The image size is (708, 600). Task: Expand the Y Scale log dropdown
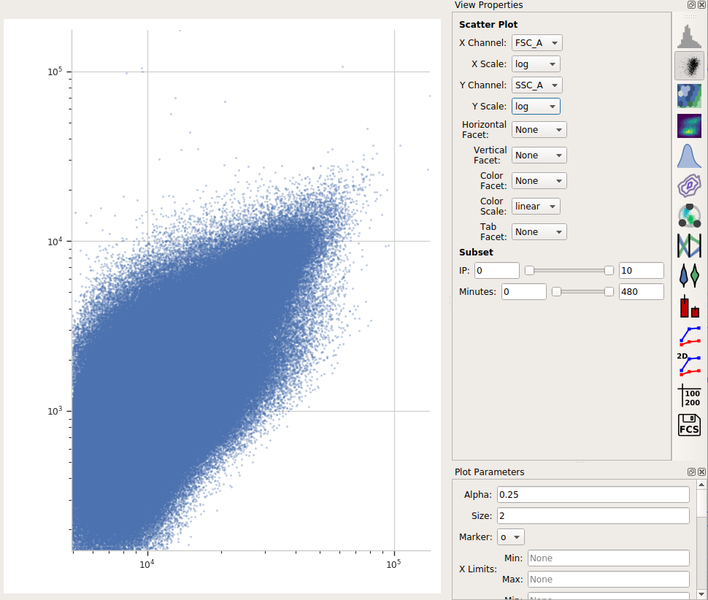(x=536, y=107)
